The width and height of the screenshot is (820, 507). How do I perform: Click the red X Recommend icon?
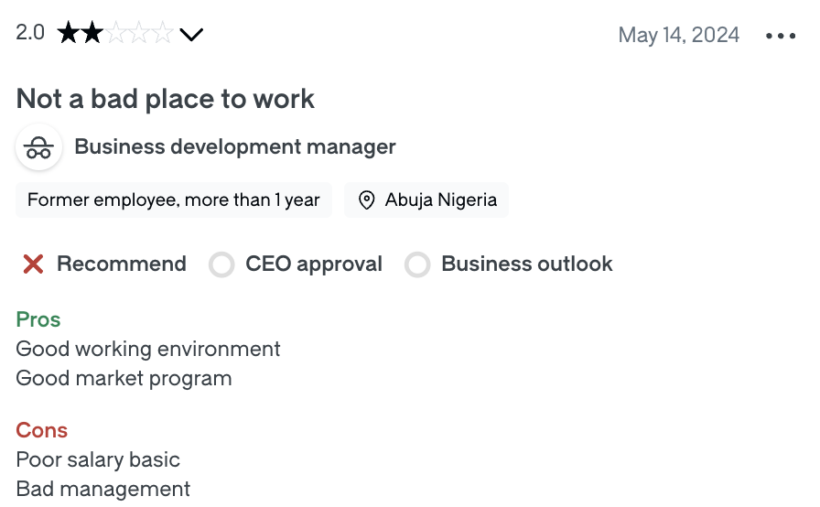34,264
